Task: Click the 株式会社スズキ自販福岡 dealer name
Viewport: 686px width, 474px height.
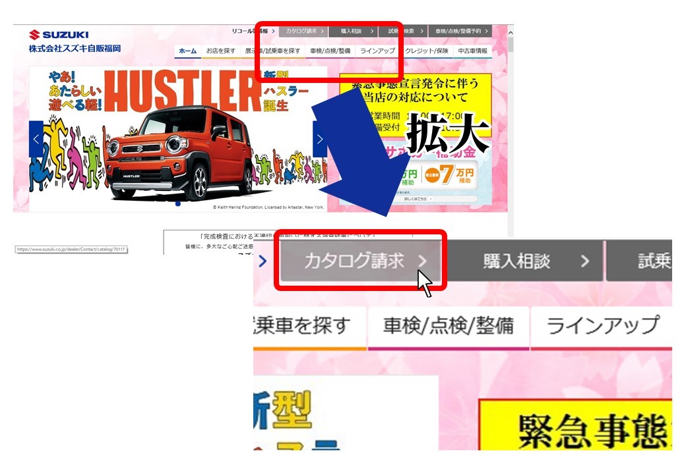Action: pyautogui.click(x=75, y=49)
